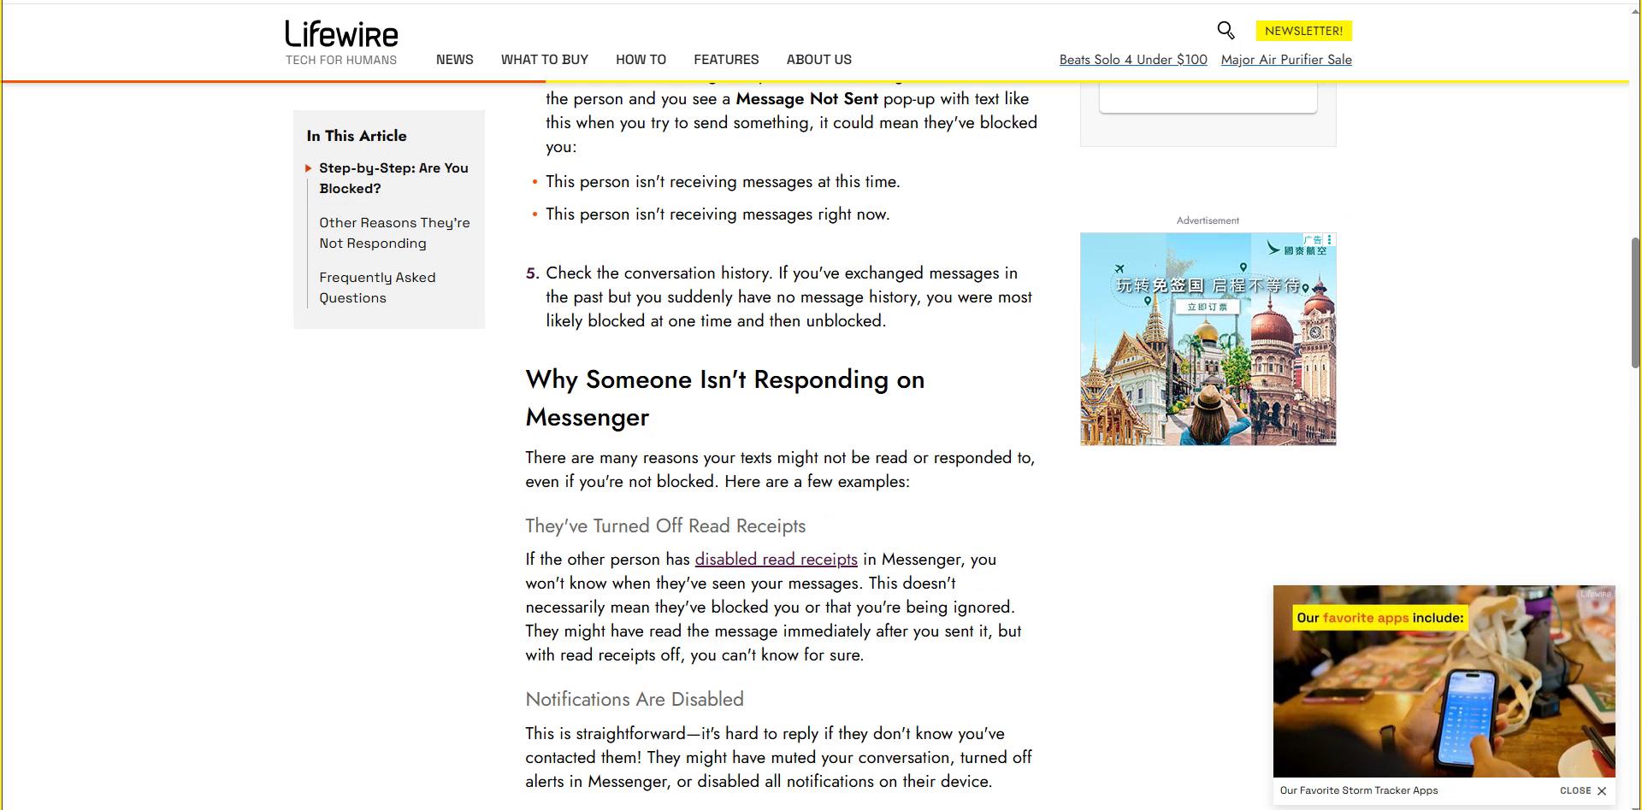Open the WHAT TO BUY menu
This screenshot has width=1642, height=810.
[544, 60]
